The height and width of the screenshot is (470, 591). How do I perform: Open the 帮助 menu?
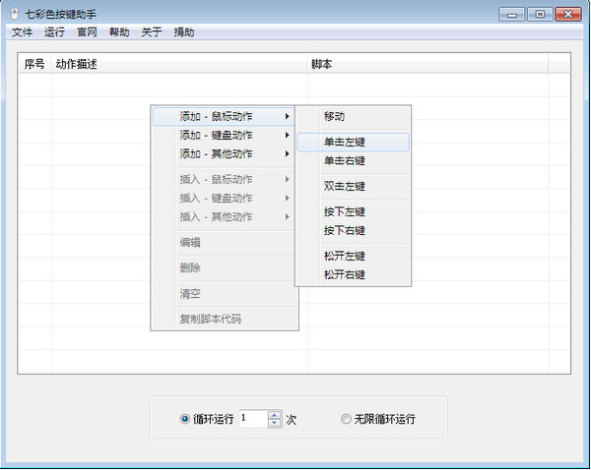point(119,32)
